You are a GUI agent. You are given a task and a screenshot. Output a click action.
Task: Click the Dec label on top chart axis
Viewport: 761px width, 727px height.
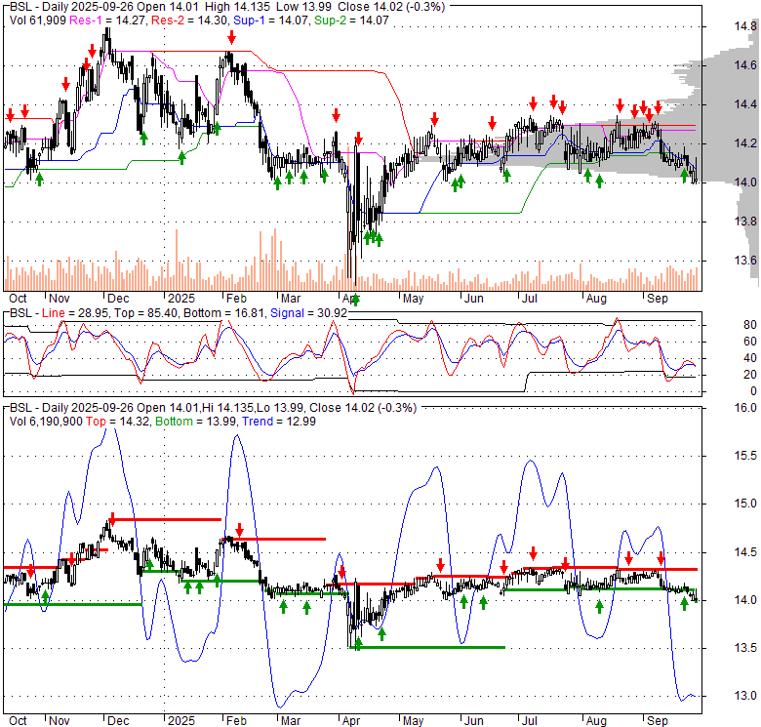click(x=118, y=298)
